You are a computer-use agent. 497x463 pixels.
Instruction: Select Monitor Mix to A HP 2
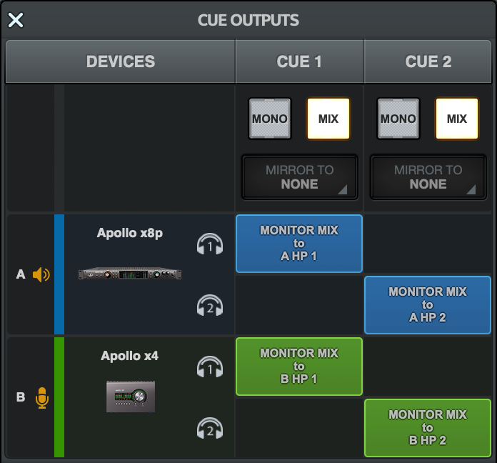tap(428, 305)
